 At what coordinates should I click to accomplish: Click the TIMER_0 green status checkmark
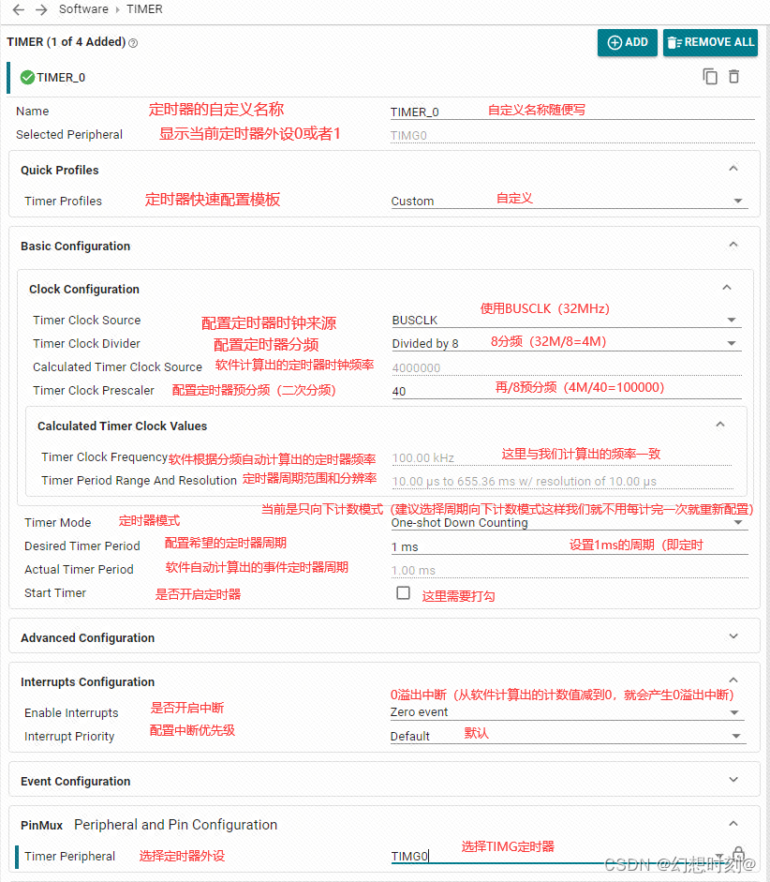[27, 78]
